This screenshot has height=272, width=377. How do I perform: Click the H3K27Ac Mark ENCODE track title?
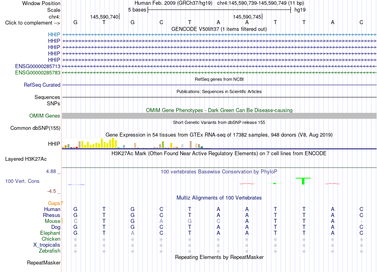point(219,154)
